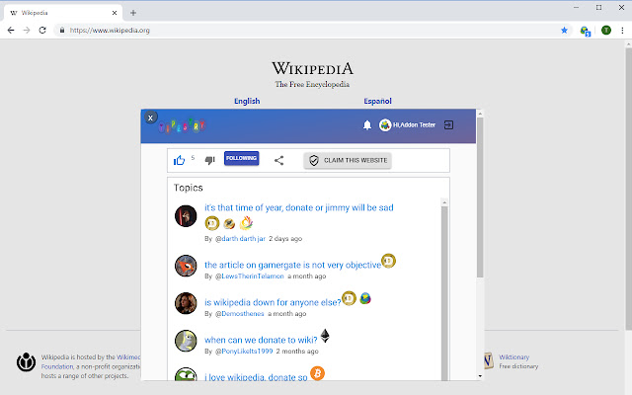Open a new browser tab
This screenshot has height=395, width=632.
(133, 13)
